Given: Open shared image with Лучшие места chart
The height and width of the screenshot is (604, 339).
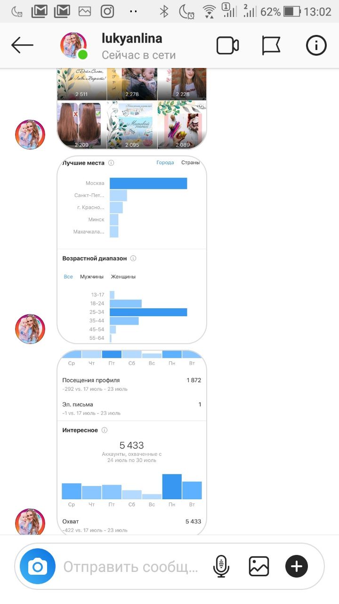Looking at the screenshot, I should pos(132,249).
